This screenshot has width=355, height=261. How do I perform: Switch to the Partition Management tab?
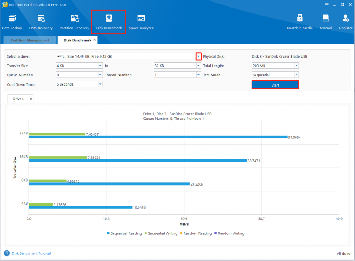[x=30, y=40]
